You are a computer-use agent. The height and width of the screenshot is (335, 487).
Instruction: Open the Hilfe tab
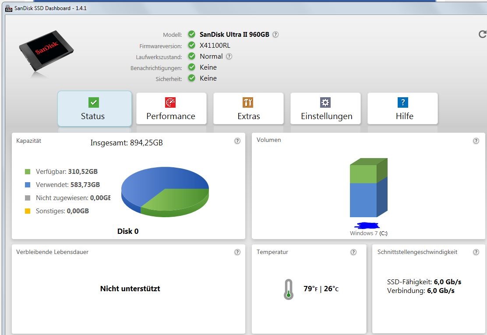[402, 109]
